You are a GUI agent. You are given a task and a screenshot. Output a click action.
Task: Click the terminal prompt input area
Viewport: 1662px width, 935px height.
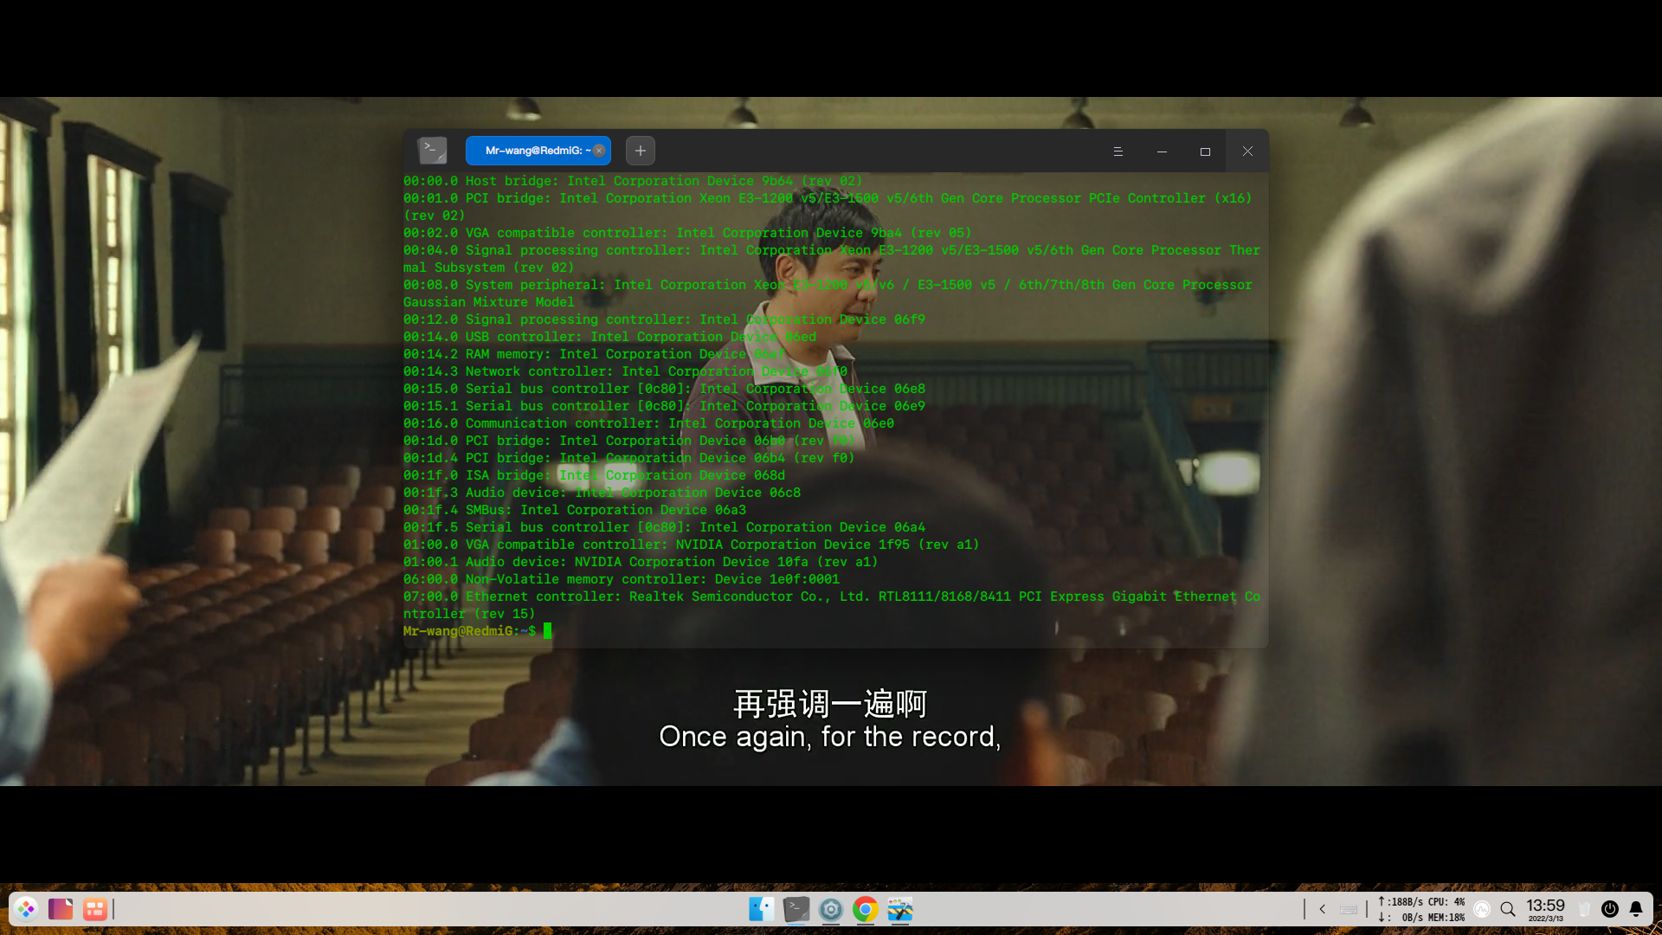[548, 631]
